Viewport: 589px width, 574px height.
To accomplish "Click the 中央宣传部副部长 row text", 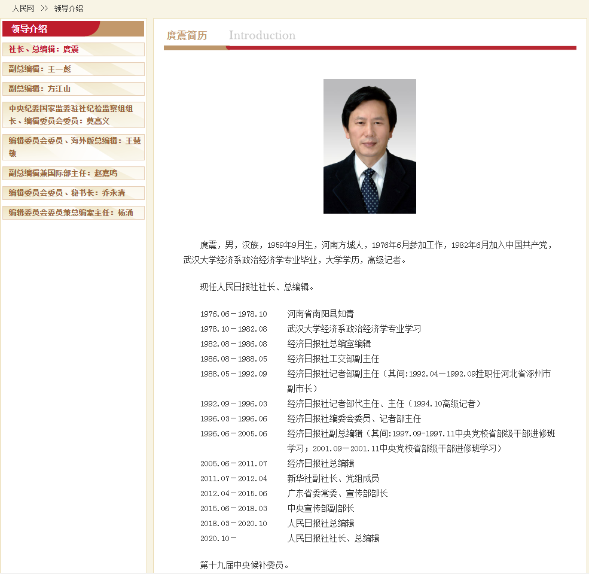I will [x=321, y=509].
